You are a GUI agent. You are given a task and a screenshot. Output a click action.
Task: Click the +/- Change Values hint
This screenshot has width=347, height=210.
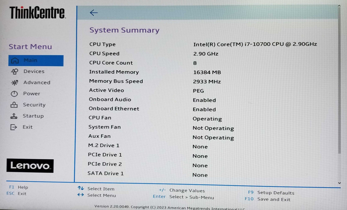coord(182,190)
